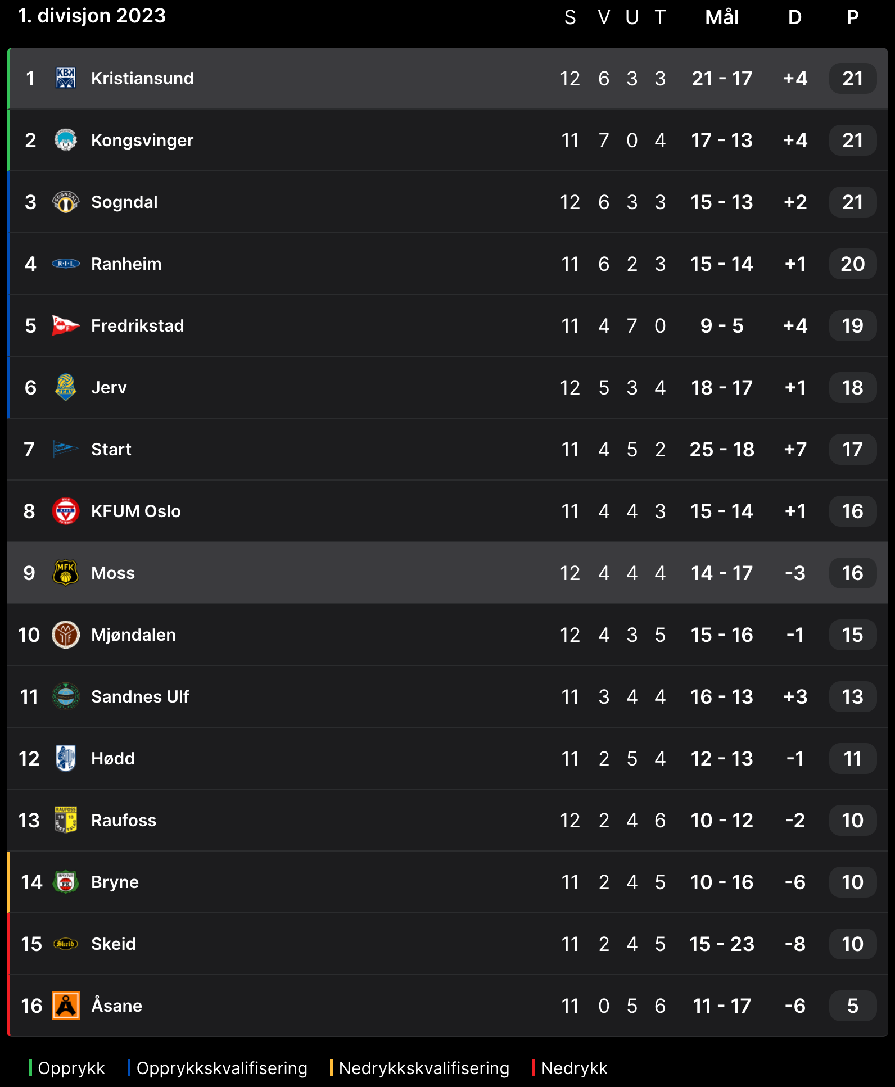Click the Jerv team crest

(66, 387)
